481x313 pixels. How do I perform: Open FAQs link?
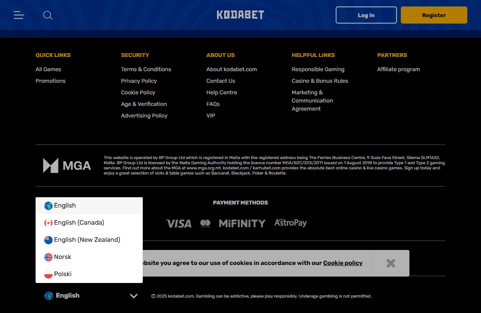point(213,104)
